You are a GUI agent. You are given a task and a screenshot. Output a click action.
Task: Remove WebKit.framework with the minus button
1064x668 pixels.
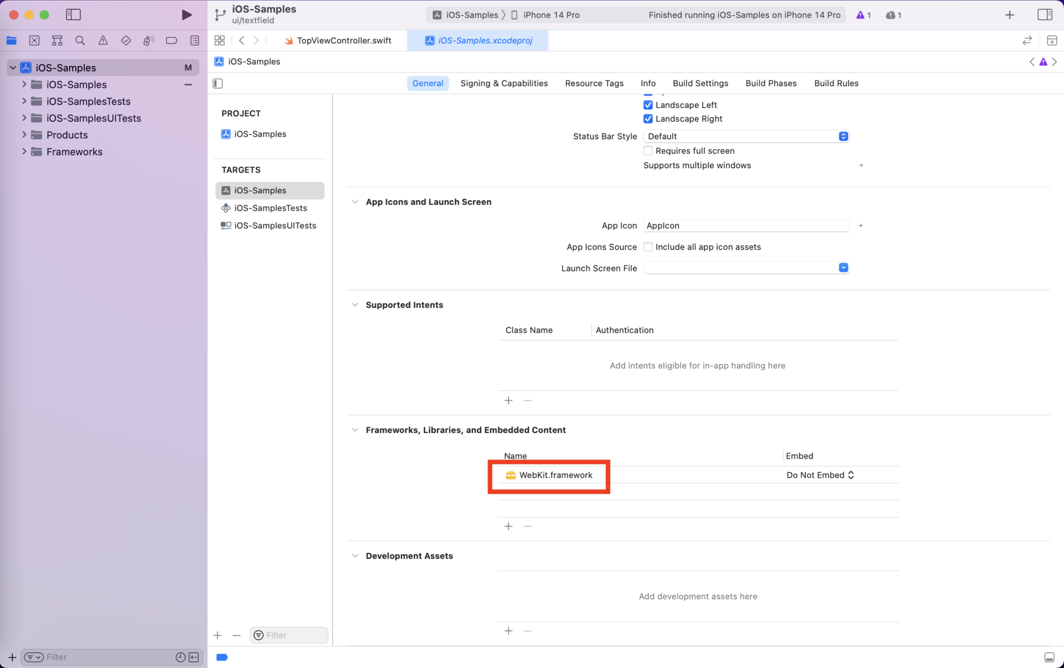(527, 526)
